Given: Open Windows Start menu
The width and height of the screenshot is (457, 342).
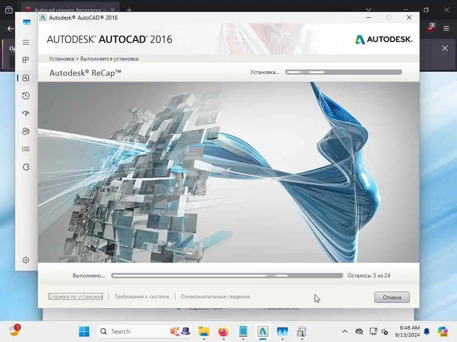Looking at the screenshot, I should click(84, 331).
